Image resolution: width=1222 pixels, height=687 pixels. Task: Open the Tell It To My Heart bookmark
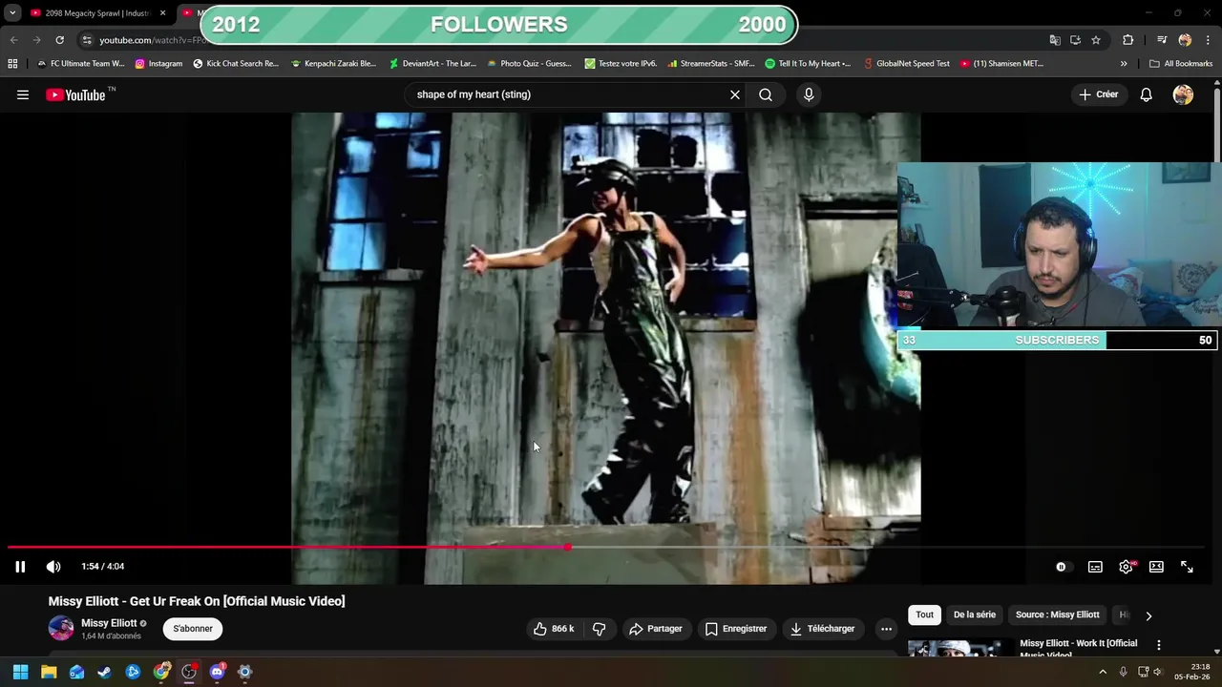808,64
